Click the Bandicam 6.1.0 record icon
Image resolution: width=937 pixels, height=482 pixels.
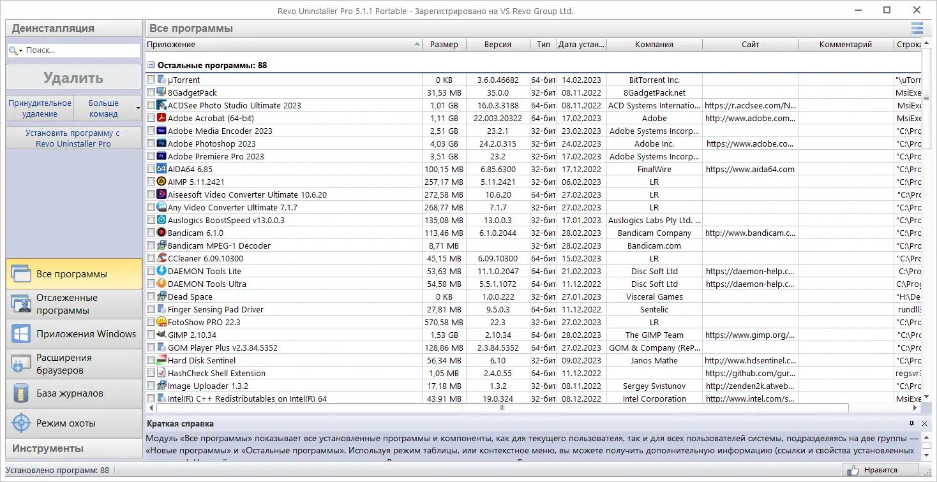[x=161, y=233]
